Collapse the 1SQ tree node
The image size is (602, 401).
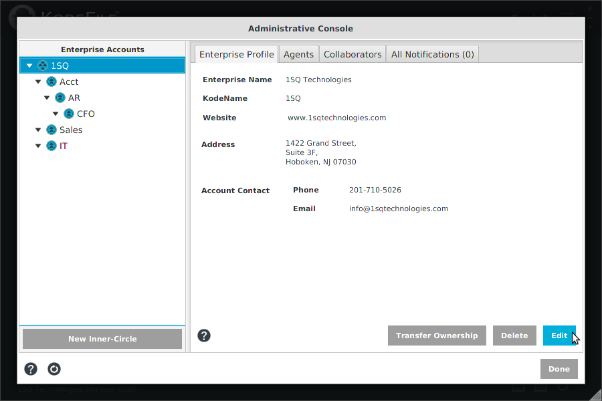coord(29,65)
